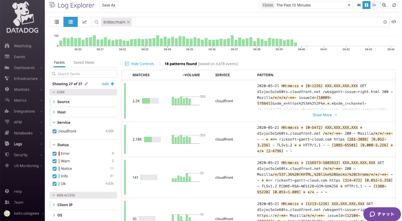This screenshot has height=221, width=402.
Task: Click the UX Monitoring icon
Action: tap(7, 166)
